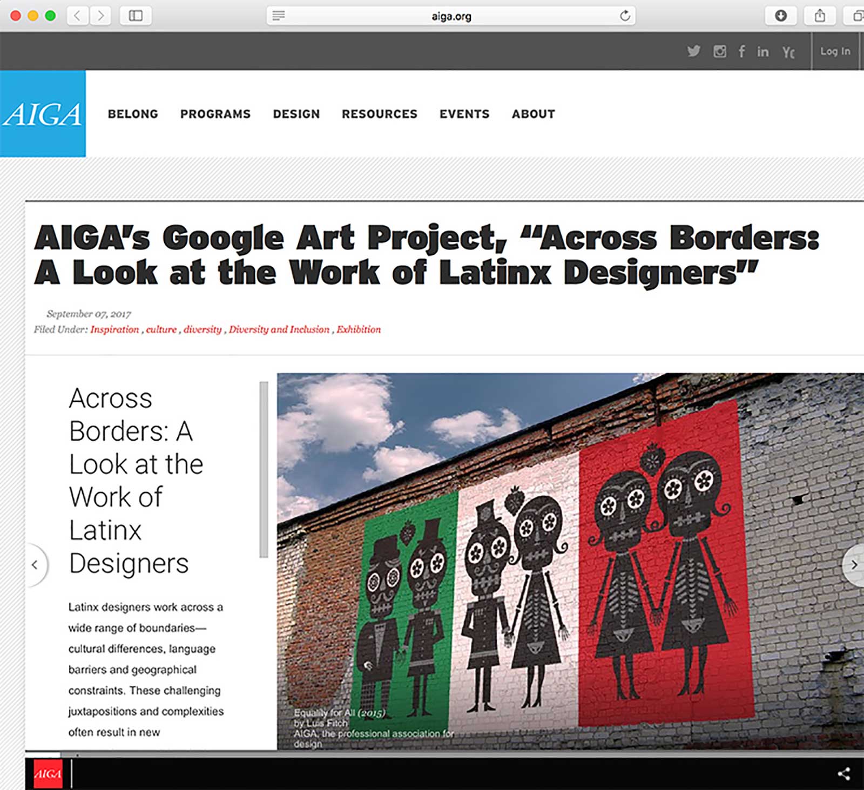
Task: Open Reader view icon in address bar
Action: [279, 16]
